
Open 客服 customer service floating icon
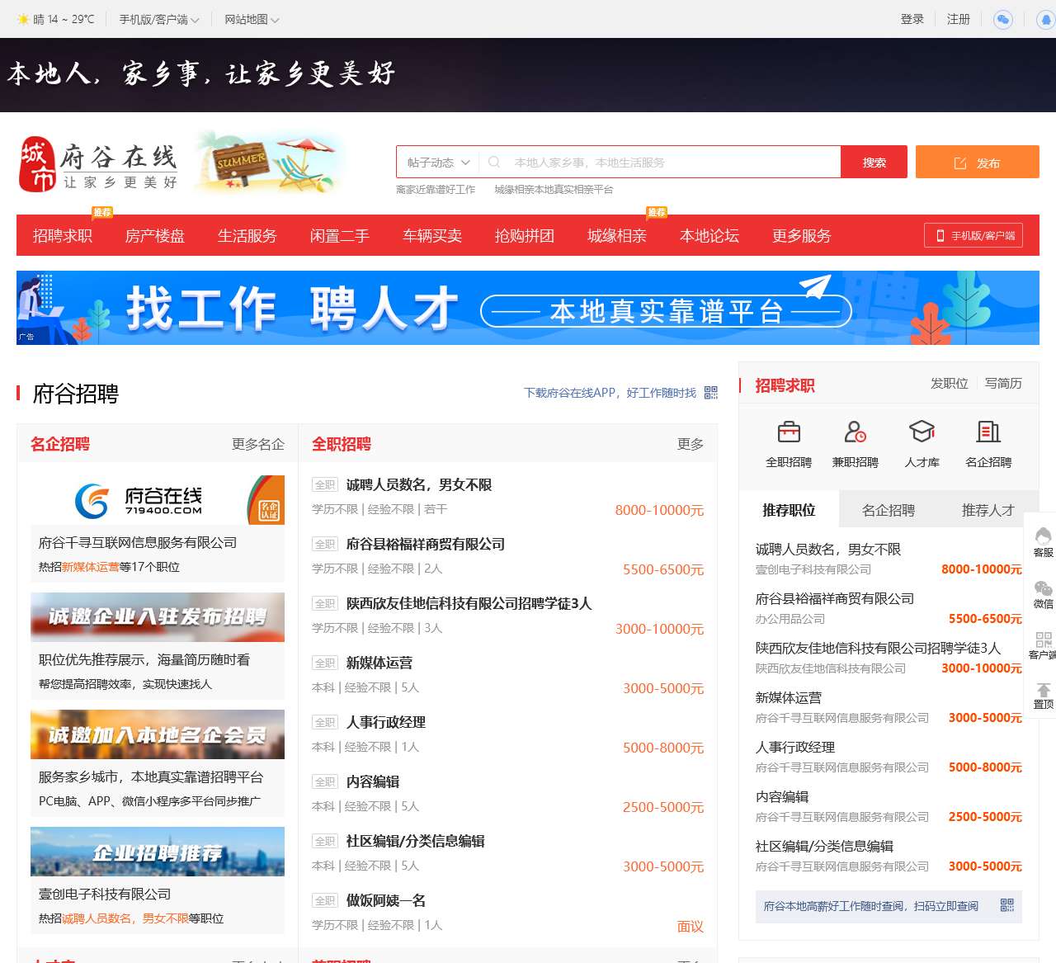[1044, 540]
